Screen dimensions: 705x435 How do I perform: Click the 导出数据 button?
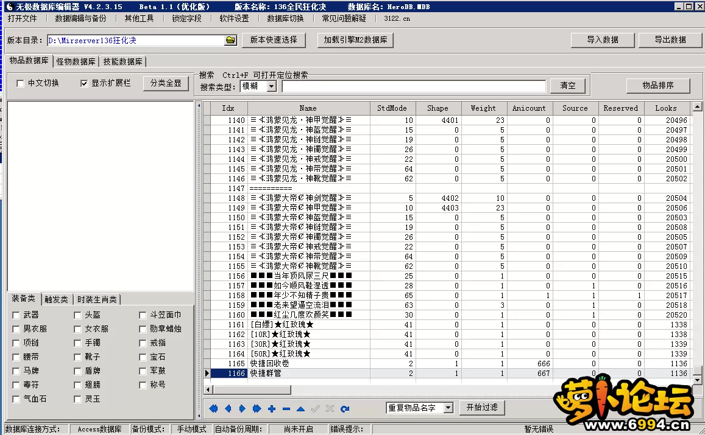click(670, 40)
